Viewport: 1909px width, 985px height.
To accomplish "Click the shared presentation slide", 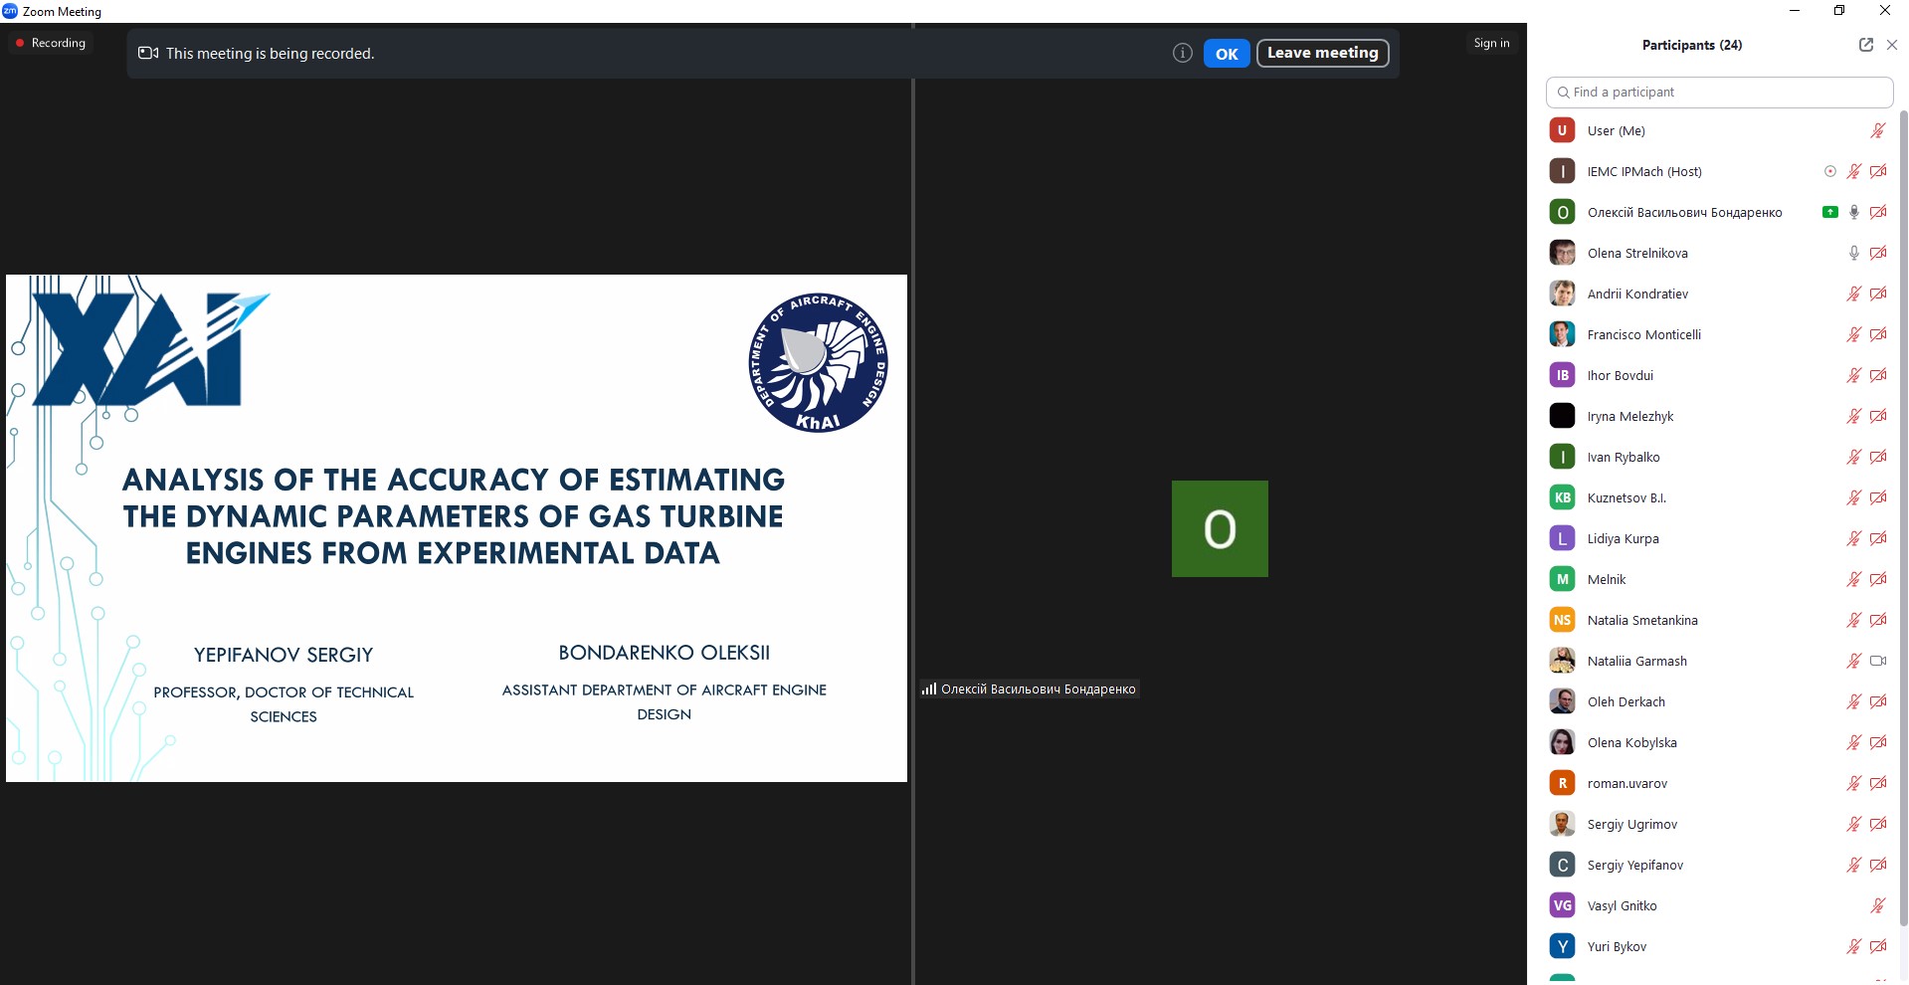I will click(x=456, y=527).
